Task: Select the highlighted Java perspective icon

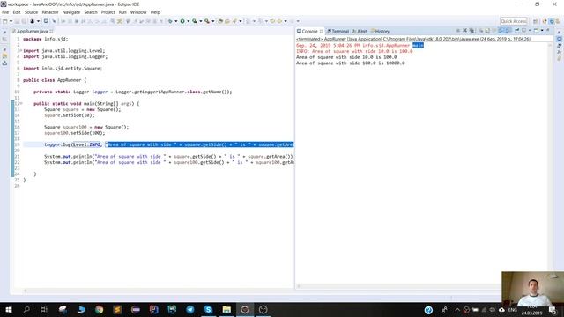Action: [x=552, y=21]
